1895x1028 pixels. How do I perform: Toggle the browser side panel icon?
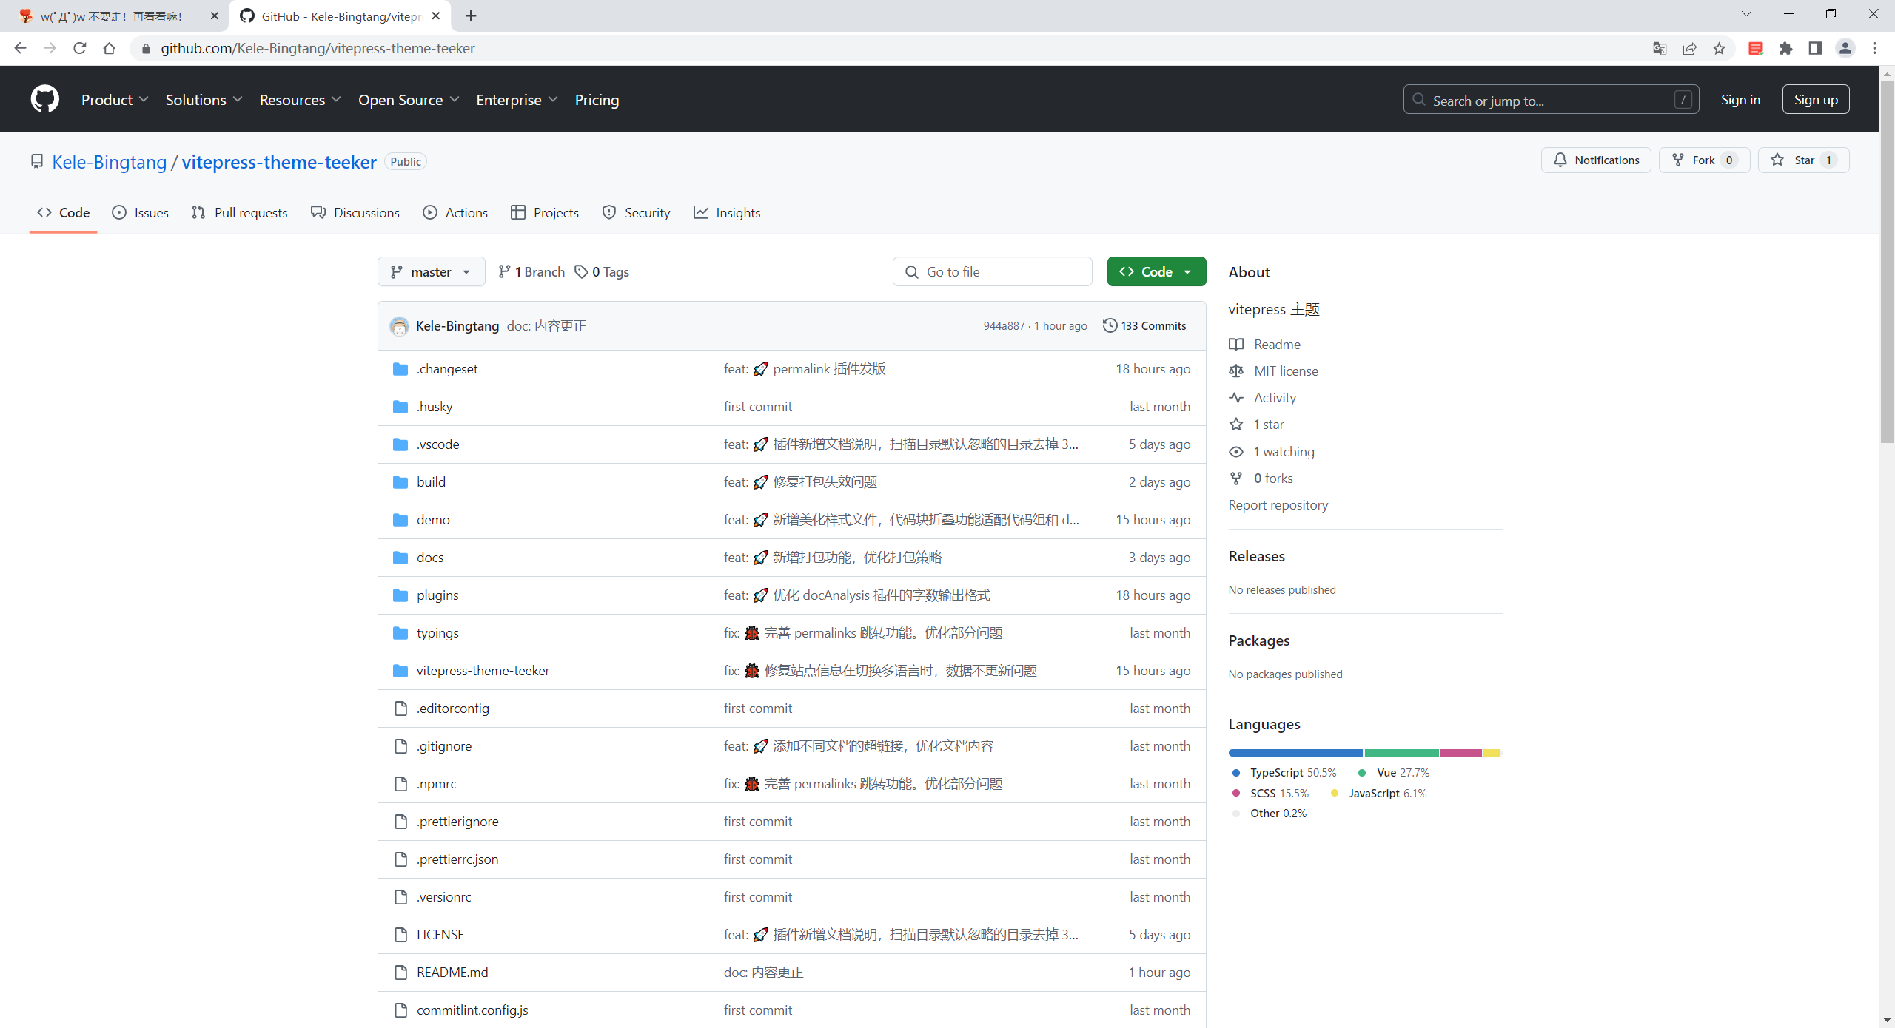click(1815, 49)
